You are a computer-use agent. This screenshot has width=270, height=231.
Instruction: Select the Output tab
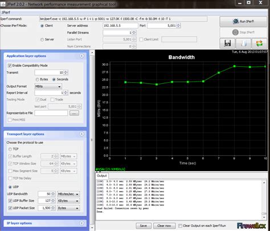pos(102,176)
